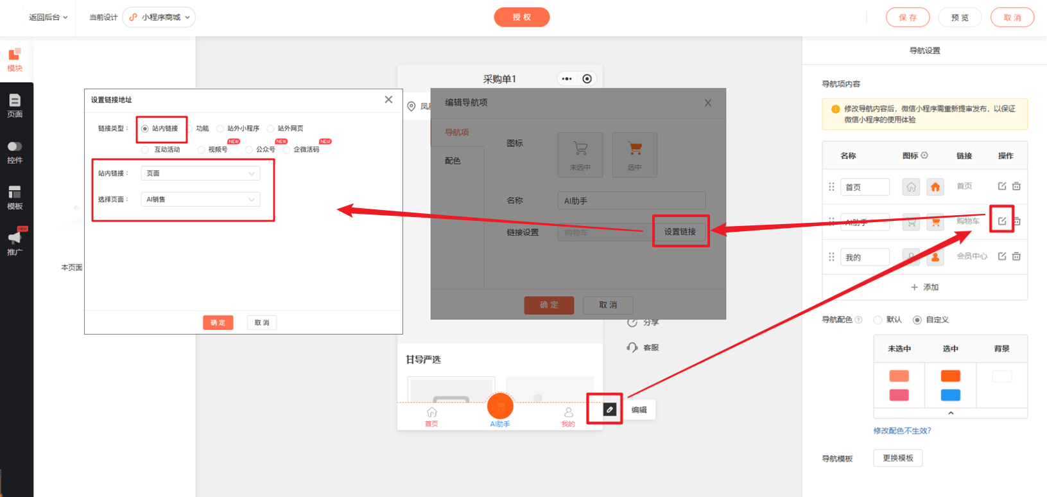Delete the 首页 navigation row
The image size is (1047, 497).
click(1016, 186)
